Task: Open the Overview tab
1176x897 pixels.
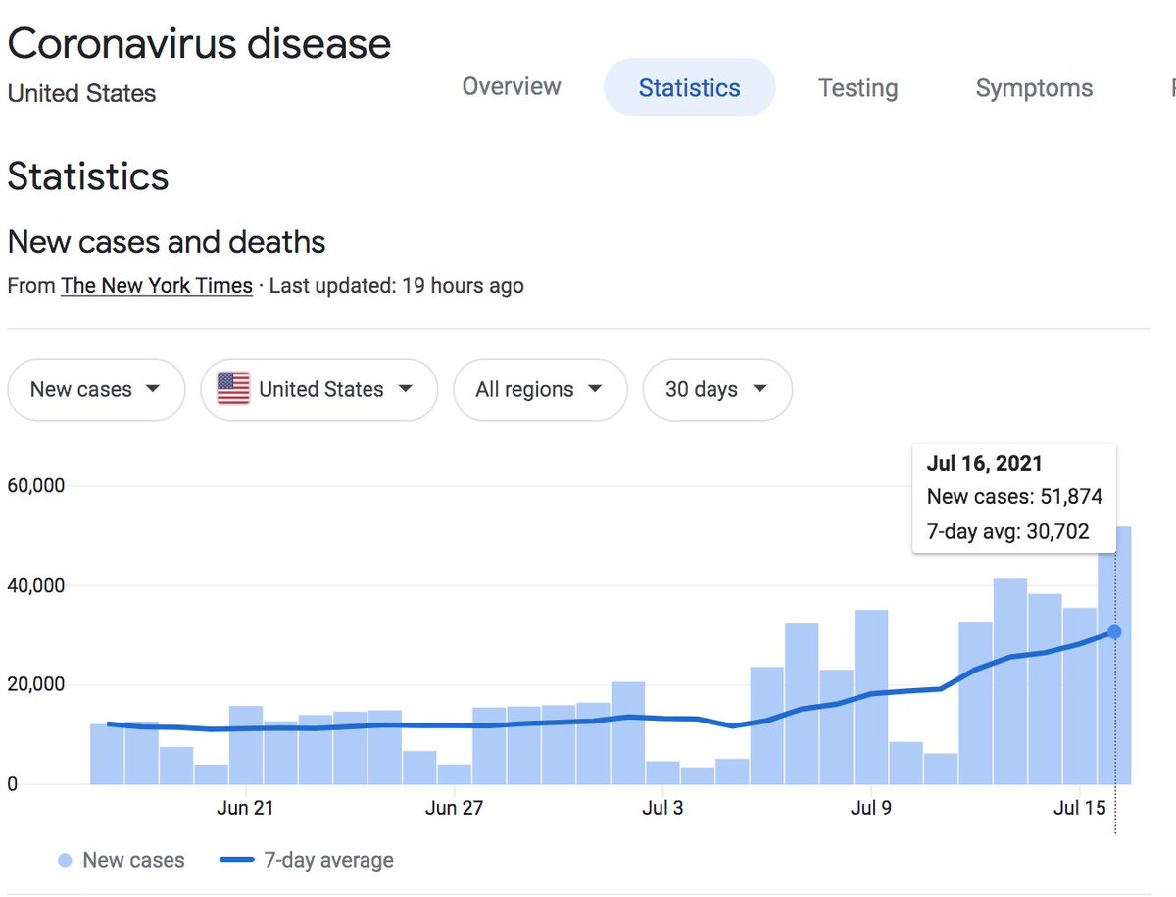Action: point(512,87)
